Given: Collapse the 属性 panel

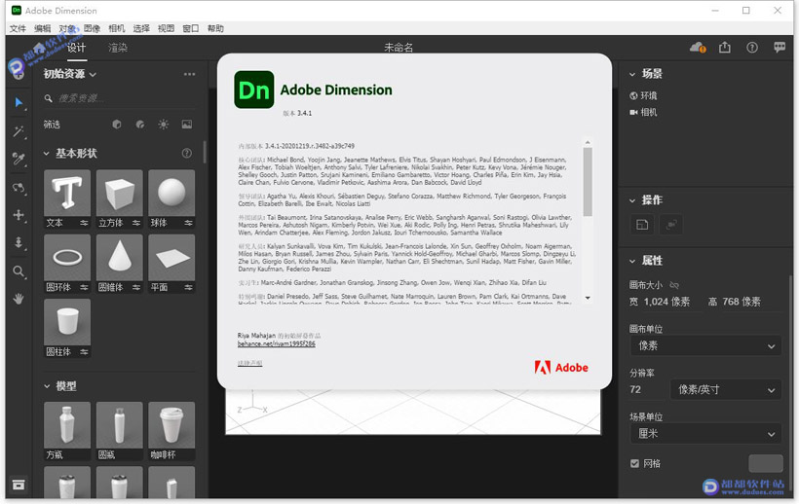Looking at the screenshot, I should (x=632, y=261).
